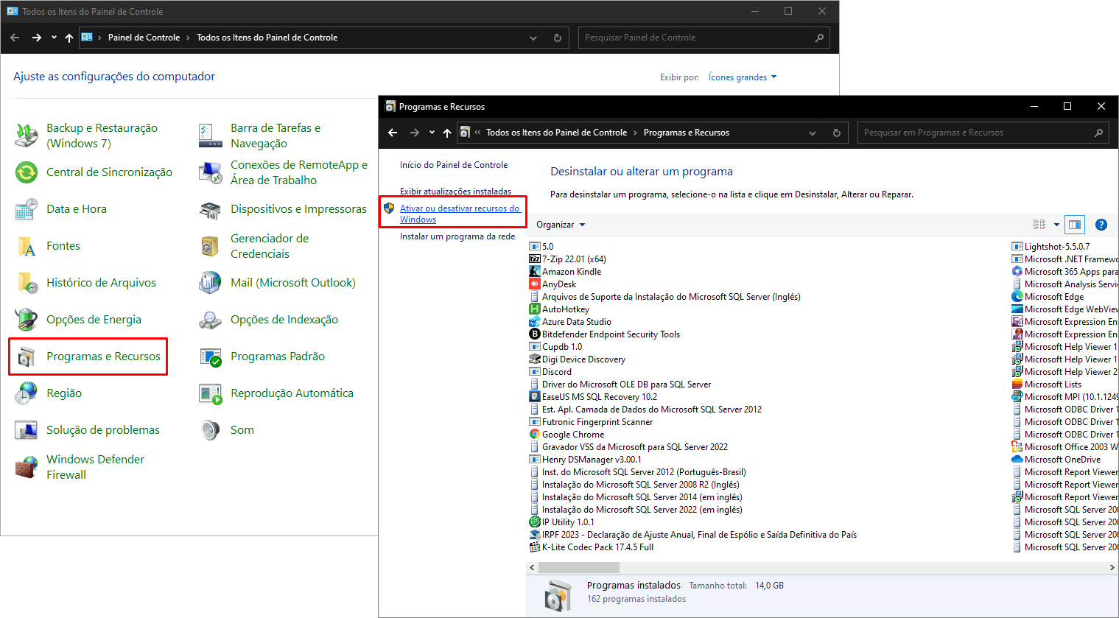Viewport: 1119px width, 618px height.
Task: Click the Windows Defender Firewall icon
Action: coord(27,467)
